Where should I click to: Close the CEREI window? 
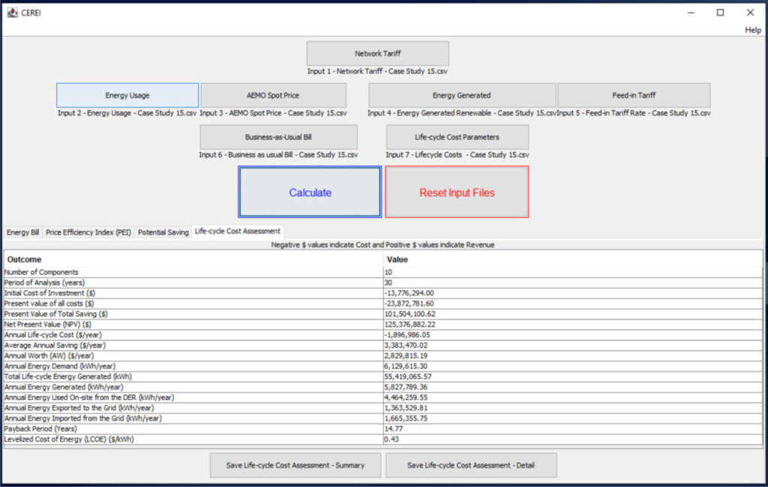pos(750,13)
